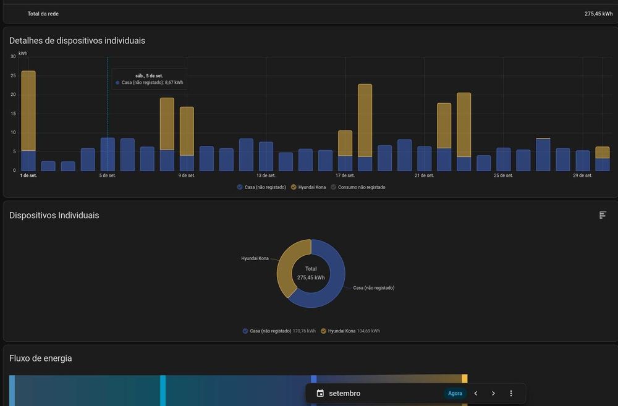The image size is (618, 406).
Task: Click the Agora button
Action: tap(455, 394)
